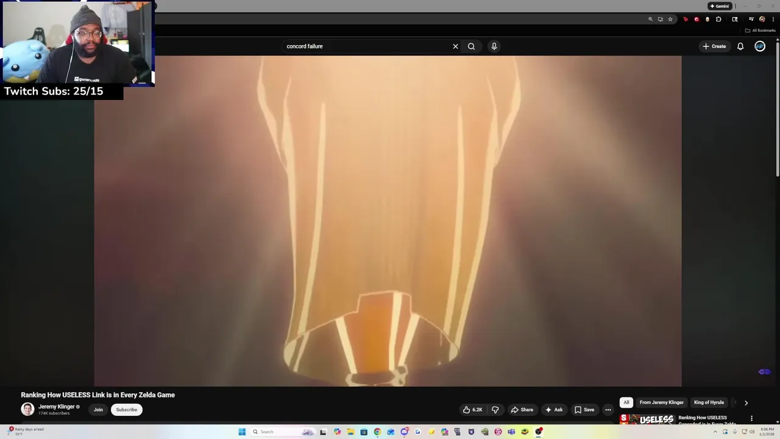Open Jeremy Klinger channel avatar

[27, 409]
